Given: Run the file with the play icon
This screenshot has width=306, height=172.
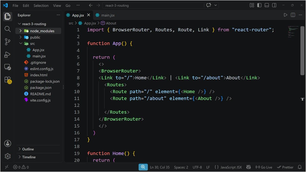Looking at the screenshot, I should (x=285, y=15).
